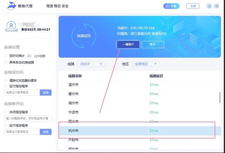Enable 关闭指定程序 option
The width and height of the screenshot is (225, 153).
(6, 112)
